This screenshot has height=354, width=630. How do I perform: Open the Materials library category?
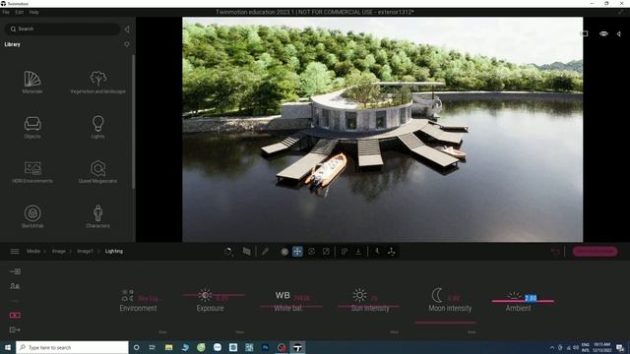[x=32, y=82]
